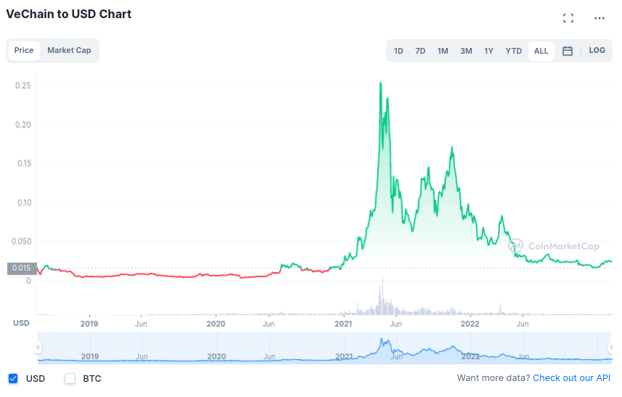The width and height of the screenshot is (622, 397).
Task: Open the fullscreen chart view icon
Action: (x=568, y=18)
